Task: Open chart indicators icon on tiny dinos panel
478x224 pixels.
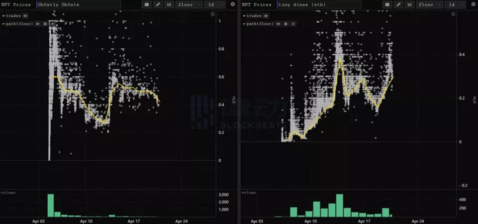Action: [410, 4]
